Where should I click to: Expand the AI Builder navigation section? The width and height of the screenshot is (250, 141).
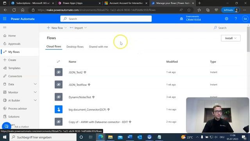tap(35, 100)
